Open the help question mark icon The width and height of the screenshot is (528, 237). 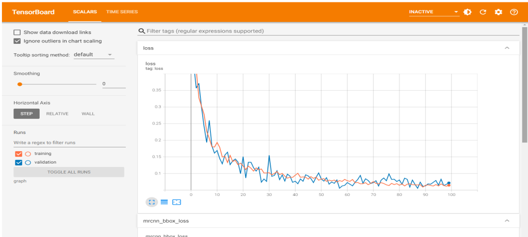[514, 12]
